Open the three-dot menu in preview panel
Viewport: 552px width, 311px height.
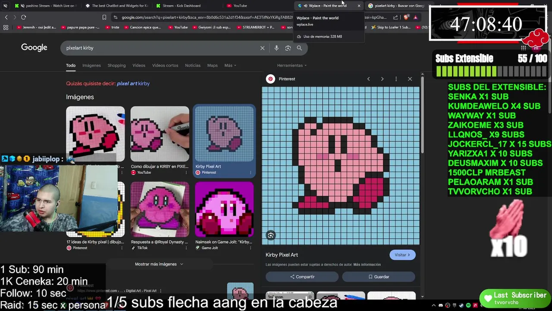click(x=396, y=79)
